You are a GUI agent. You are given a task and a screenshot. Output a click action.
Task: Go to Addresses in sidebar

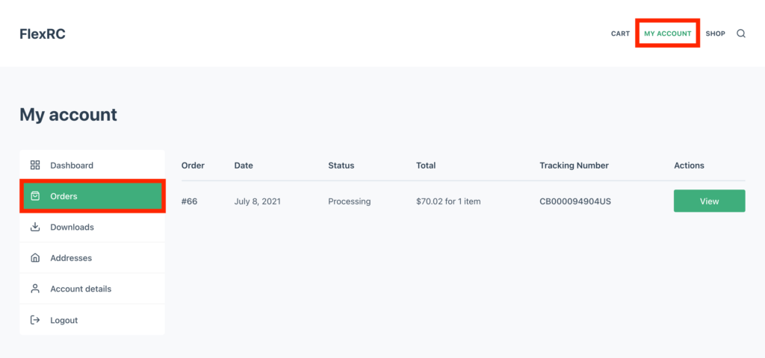pyautogui.click(x=92, y=257)
